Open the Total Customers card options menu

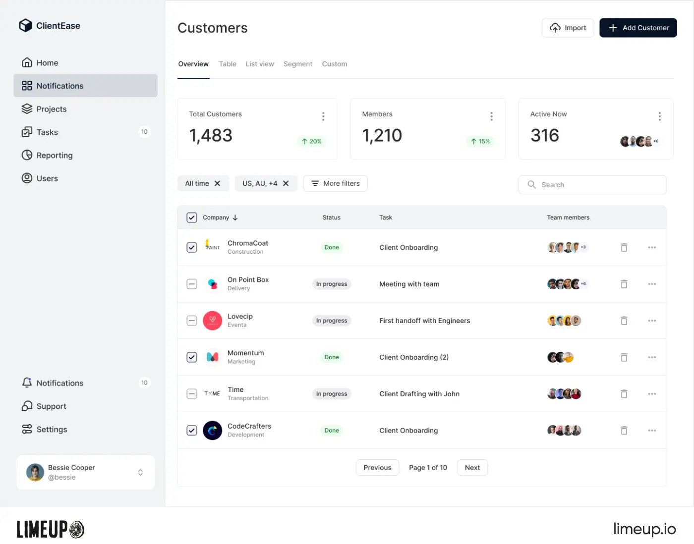pyautogui.click(x=323, y=116)
